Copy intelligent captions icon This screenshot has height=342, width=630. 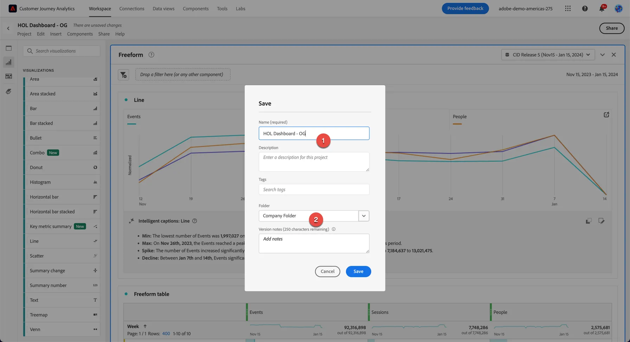[x=589, y=221]
